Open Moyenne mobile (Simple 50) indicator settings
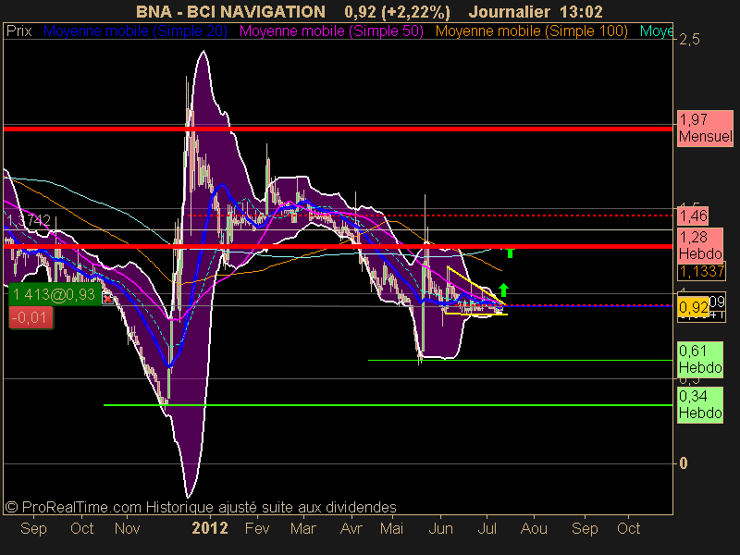740x555 pixels. [331, 31]
